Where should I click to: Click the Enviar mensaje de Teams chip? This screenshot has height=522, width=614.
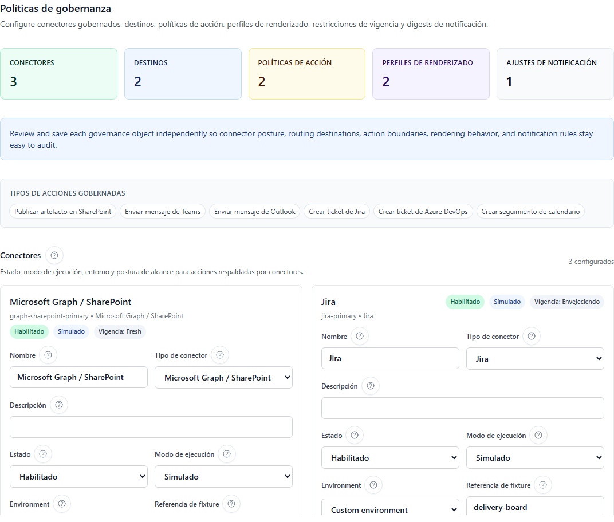point(163,212)
